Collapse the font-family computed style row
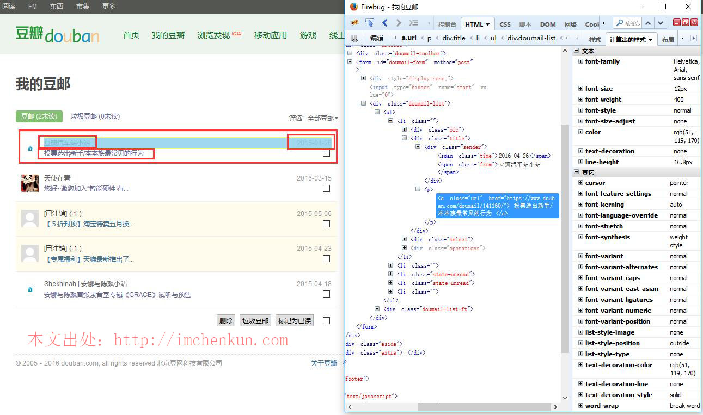The height and width of the screenshot is (415, 703). point(580,61)
